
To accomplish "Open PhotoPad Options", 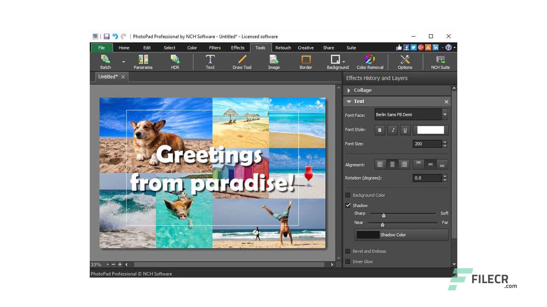I will click(x=405, y=61).
